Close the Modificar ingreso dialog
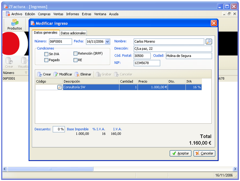Viewport: 240px width, 181px height. (x=214, y=23)
